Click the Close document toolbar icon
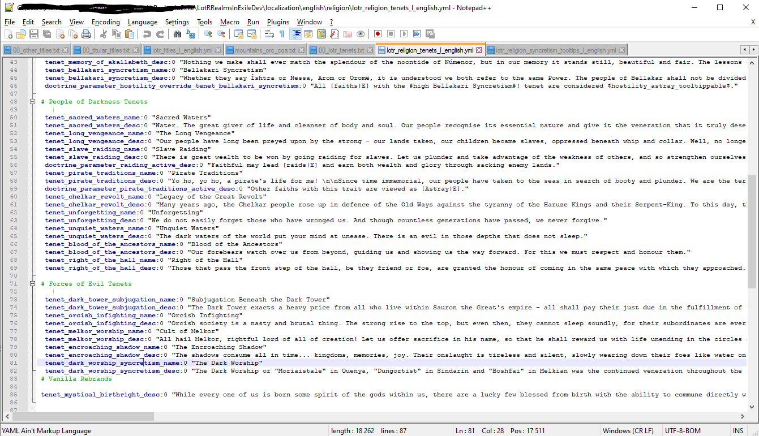The height and width of the screenshot is (436, 759). 60,34
